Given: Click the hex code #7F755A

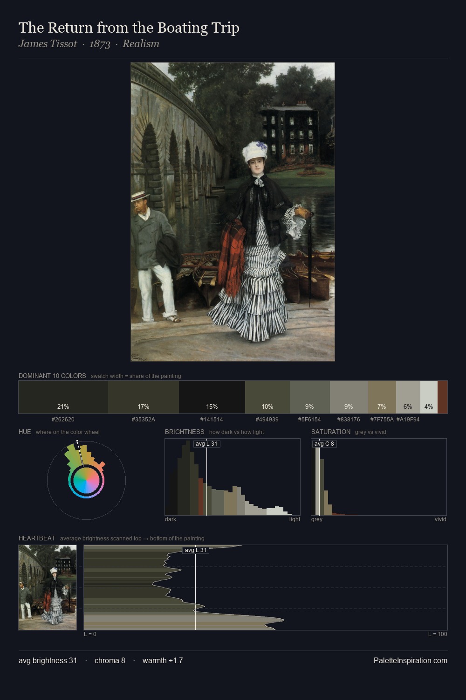Looking at the screenshot, I should point(382,420).
